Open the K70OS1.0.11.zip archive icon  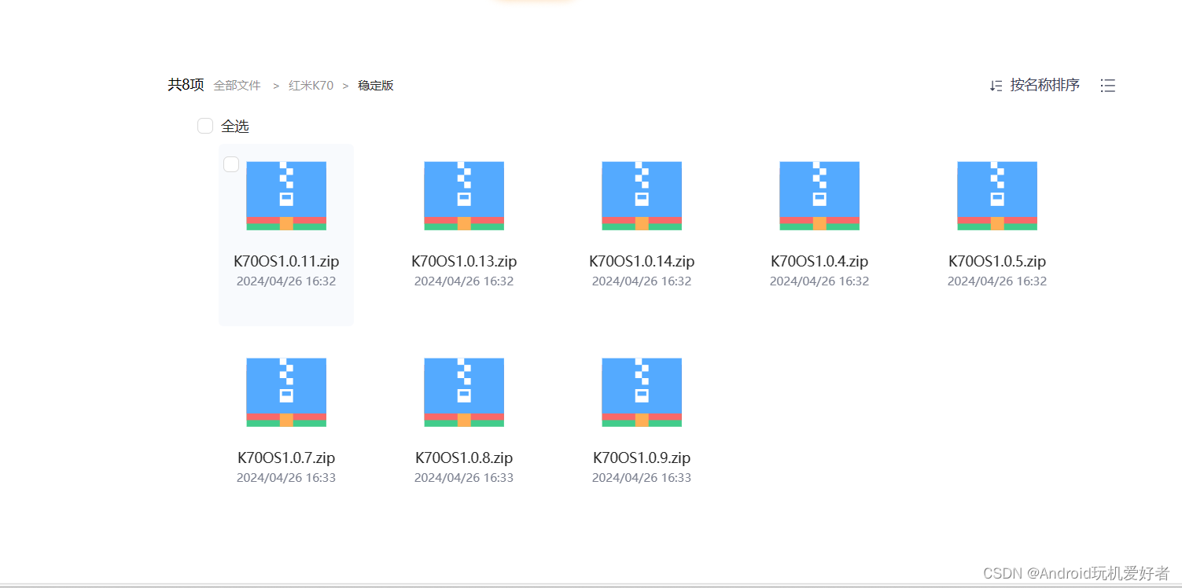tap(286, 196)
